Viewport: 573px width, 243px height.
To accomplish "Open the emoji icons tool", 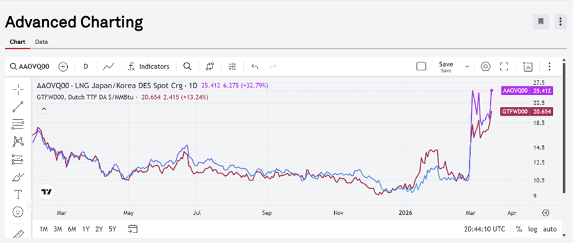I will [18, 212].
